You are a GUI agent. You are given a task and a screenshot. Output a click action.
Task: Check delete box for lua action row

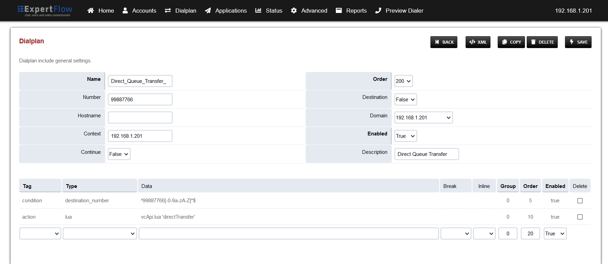pos(580,217)
